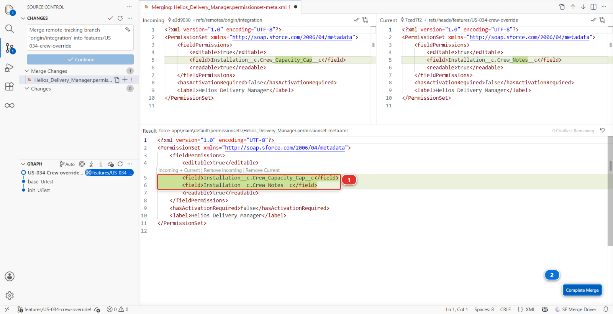Open the Extensions view
Viewport: 613px width, 314px height.
tap(10, 86)
